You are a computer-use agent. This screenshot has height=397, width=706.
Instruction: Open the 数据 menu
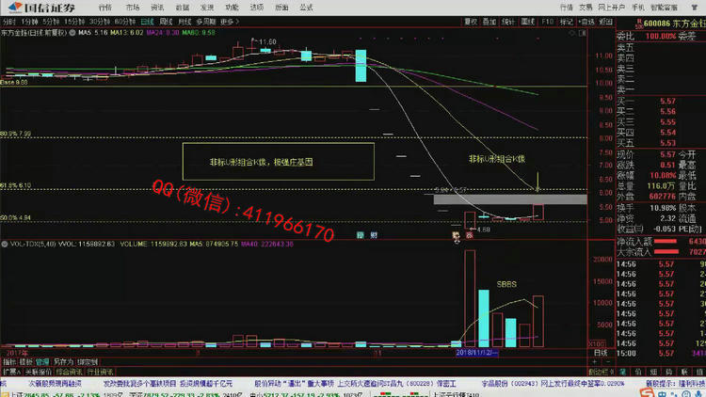(183, 8)
